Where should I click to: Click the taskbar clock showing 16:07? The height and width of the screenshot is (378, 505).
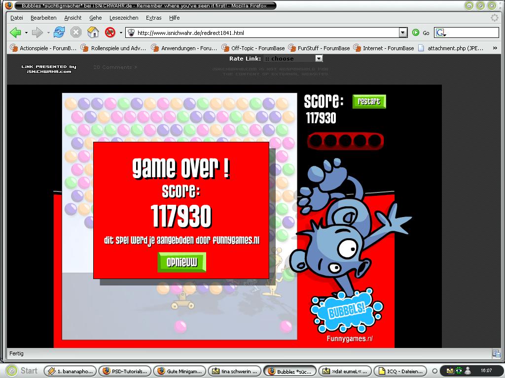486,371
